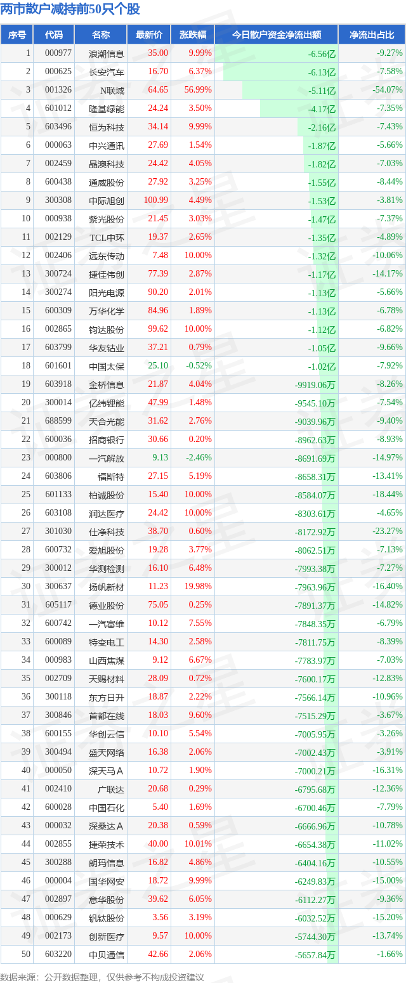This screenshot has width=406, height=983.
Task: Click stock name 钒钛股份
Action: (x=107, y=918)
